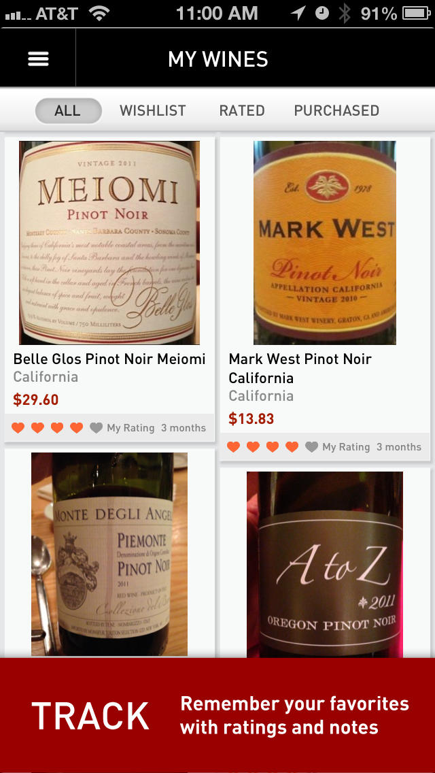This screenshot has height=773, width=435.
Task: Tap the battery icon in status bar
Action: tap(417, 13)
